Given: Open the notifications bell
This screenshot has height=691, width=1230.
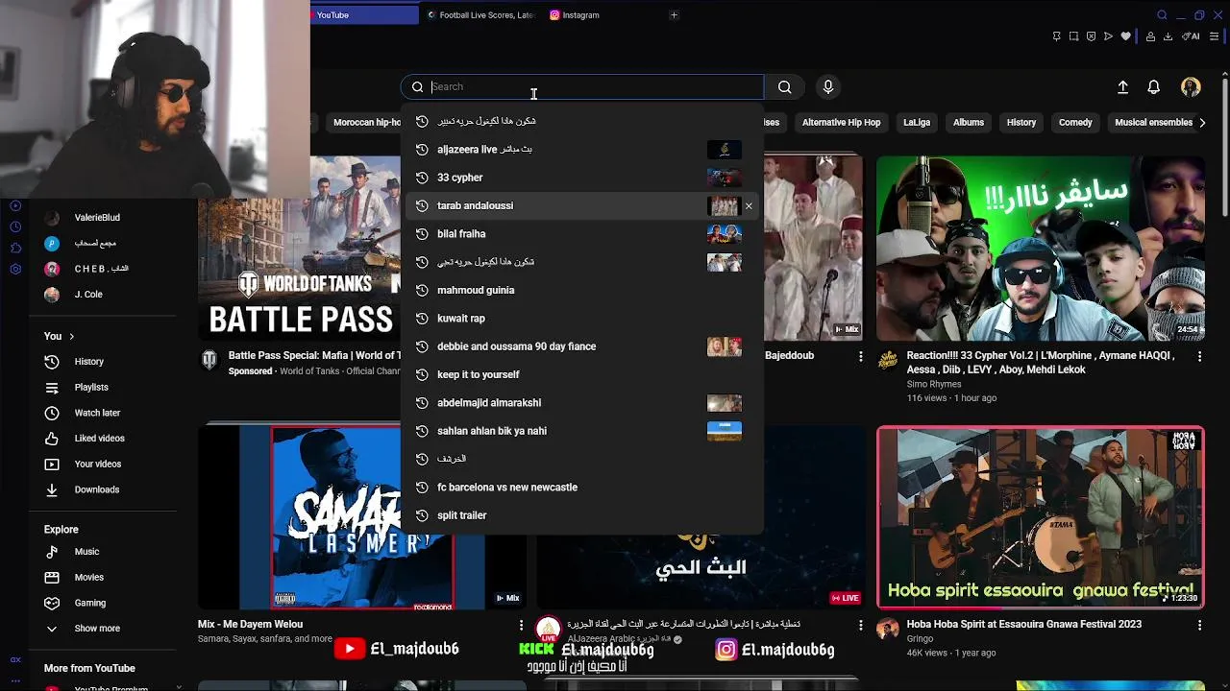Looking at the screenshot, I should click(x=1154, y=87).
